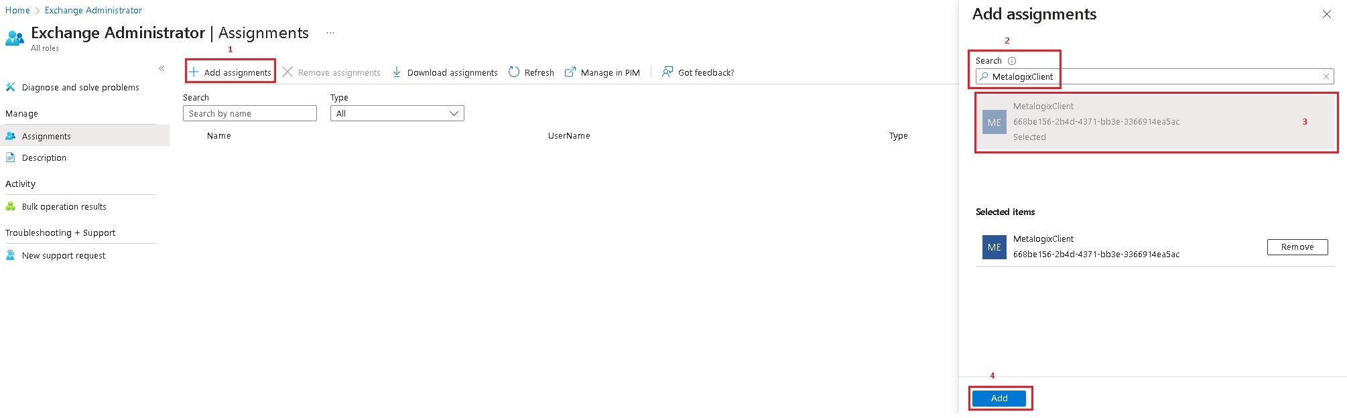The image size is (1347, 418).
Task: Click the Type column header
Action: [898, 135]
